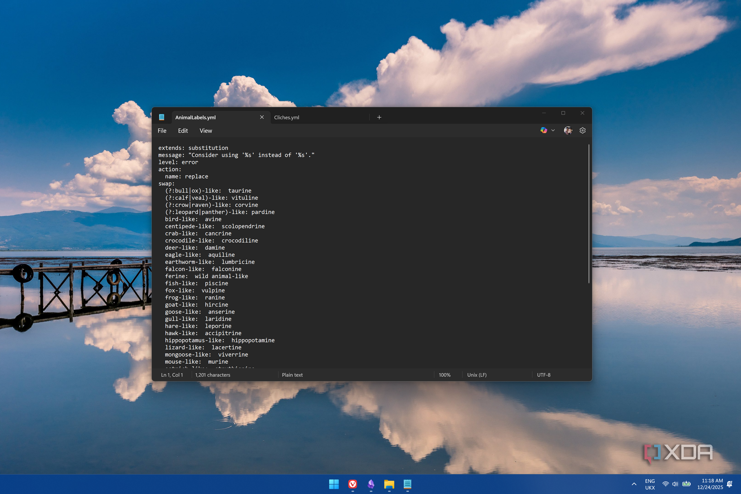This screenshot has height=494, width=741.
Task: Place cursor on 'bird-like: avine' line
Action: [x=193, y=219]
